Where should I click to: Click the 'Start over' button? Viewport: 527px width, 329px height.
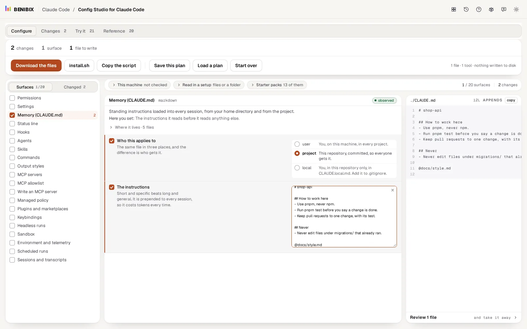[246, 65]
